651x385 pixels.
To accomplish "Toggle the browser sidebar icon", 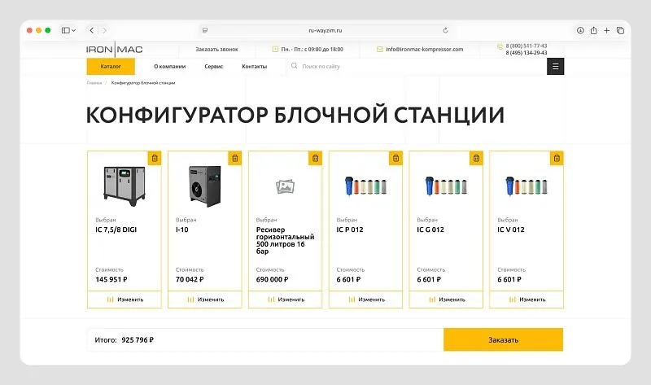I will click(x=66, y=30).
